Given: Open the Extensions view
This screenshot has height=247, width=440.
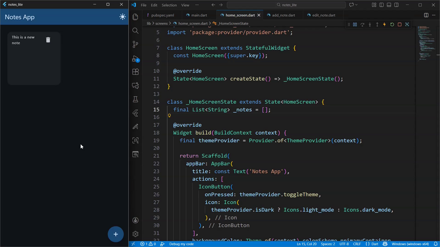Looking at the screenshot, I should [x=135, y=72].
